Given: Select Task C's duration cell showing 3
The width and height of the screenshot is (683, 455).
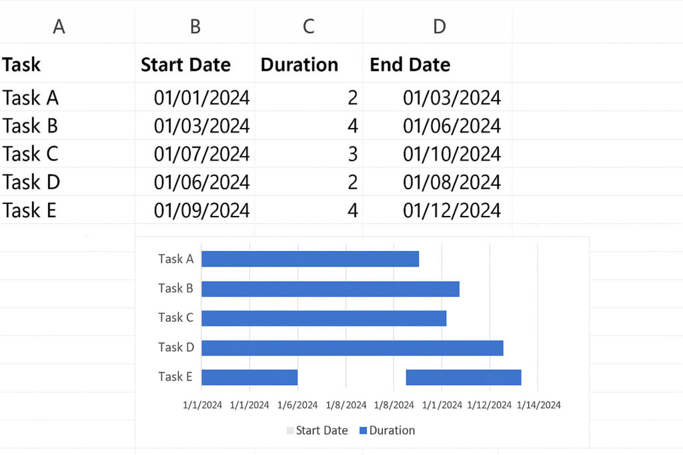Looking at the screenshot, I should point(352,154).
